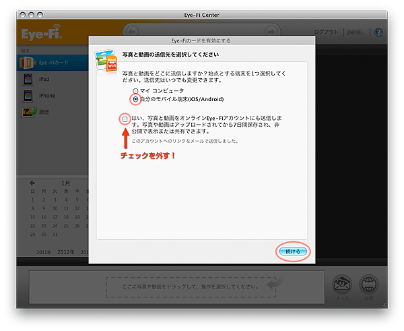Open the Eye-Fiカード sidebar item
Screen dimensions: 404x331
53,63
